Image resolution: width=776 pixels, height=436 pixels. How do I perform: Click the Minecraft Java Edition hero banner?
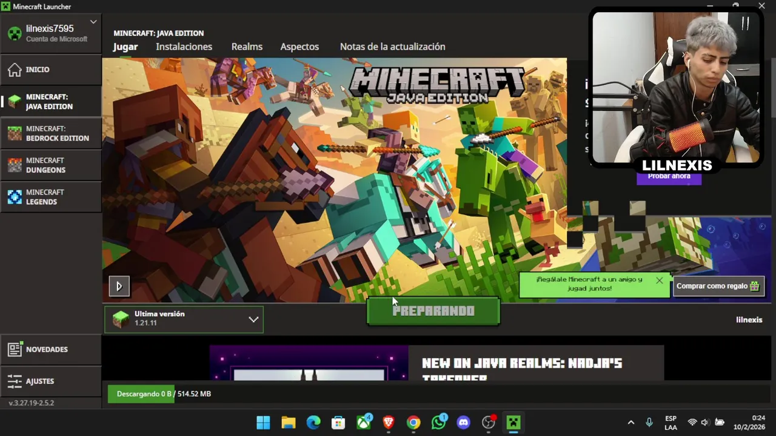[x=334, y=180]
